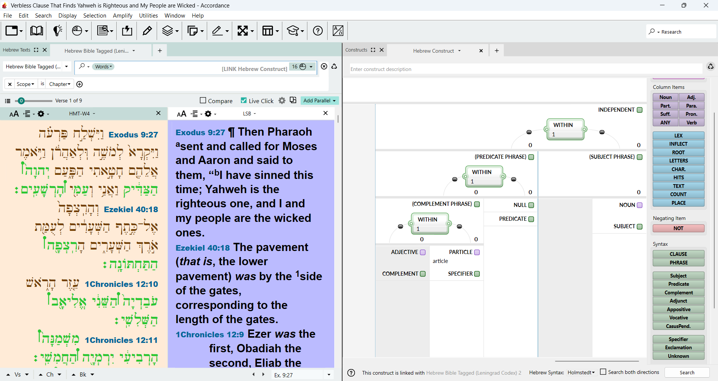Toggle the Compare checkbox
The height and width of the screenshot is (381, 718).
(203, 100)
